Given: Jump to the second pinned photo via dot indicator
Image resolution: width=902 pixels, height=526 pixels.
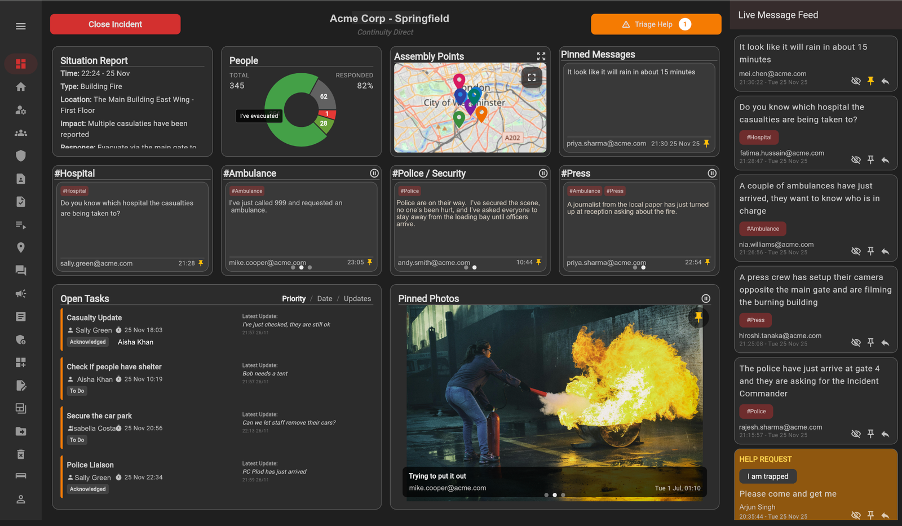Looking at the screenshot, I should [554, 494].
